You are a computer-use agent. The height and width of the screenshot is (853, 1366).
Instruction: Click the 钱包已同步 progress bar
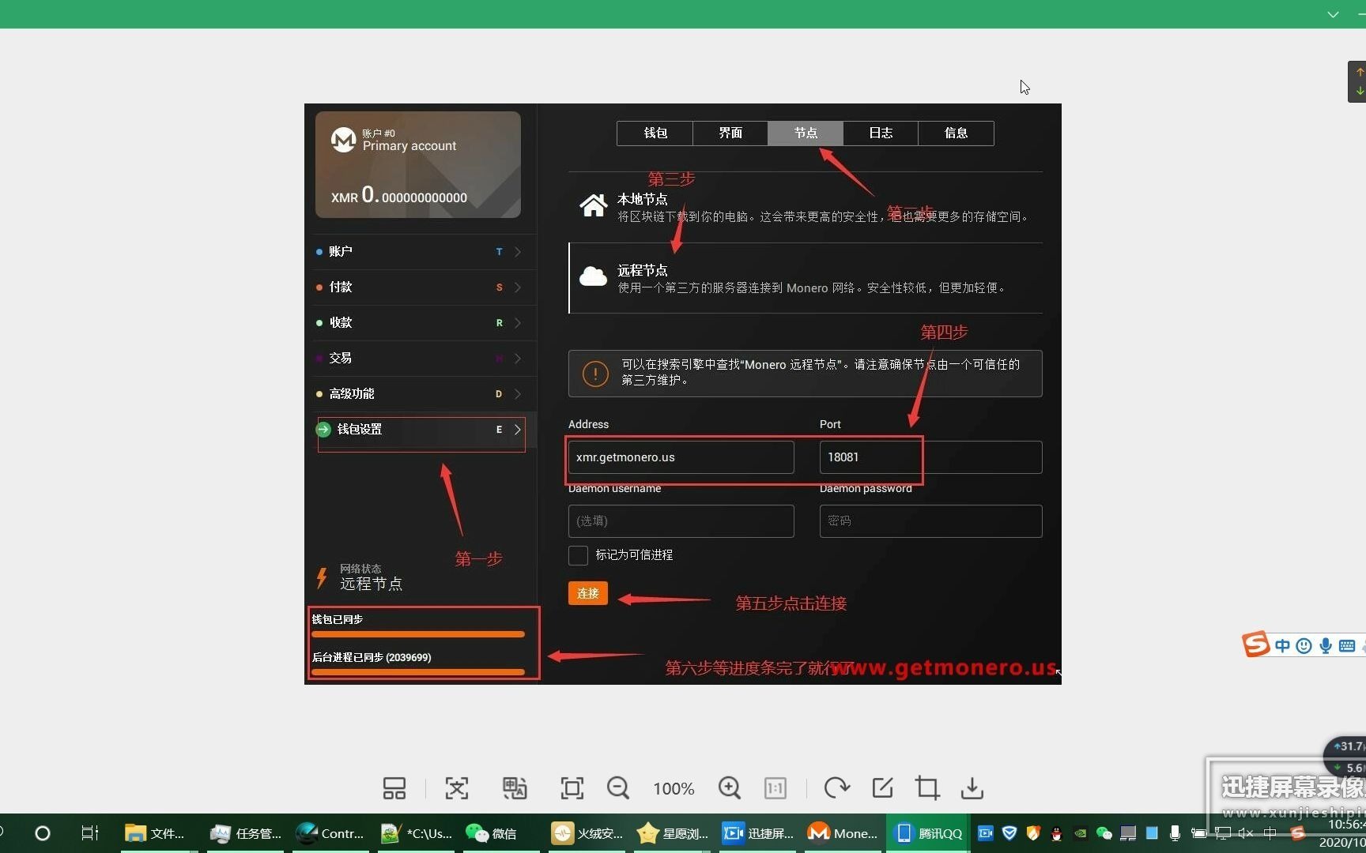418,633
